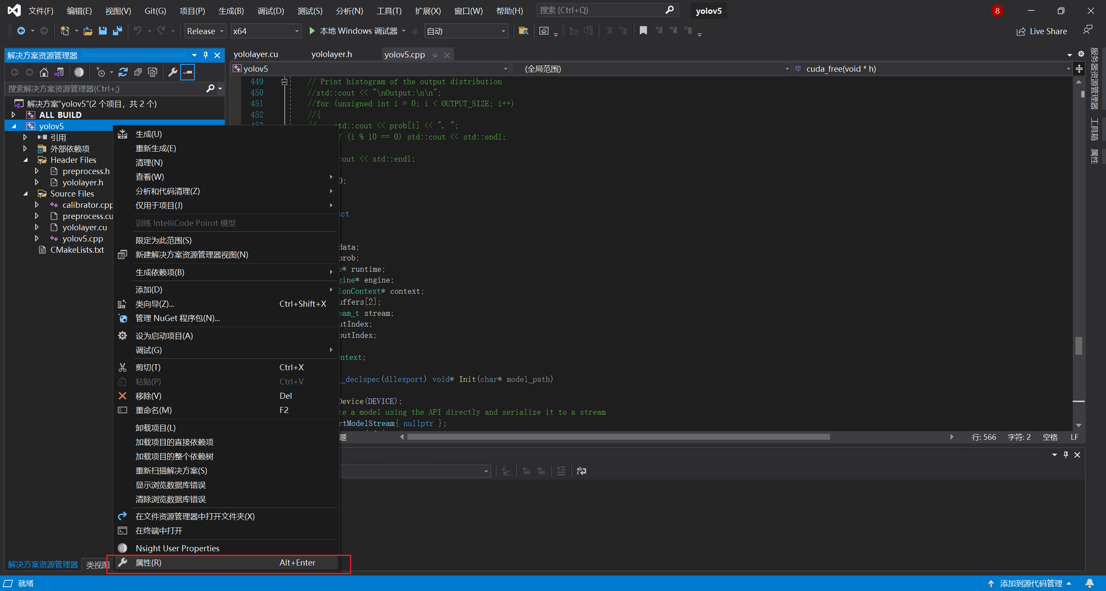Select Properties in the context menu
This screenshot has width=1106, height=591.
pos(149,563)
